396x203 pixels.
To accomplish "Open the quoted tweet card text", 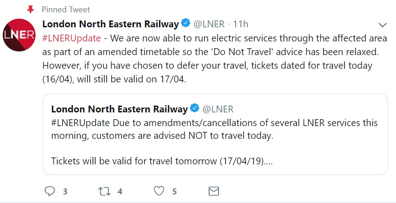I will pos(215,142).
